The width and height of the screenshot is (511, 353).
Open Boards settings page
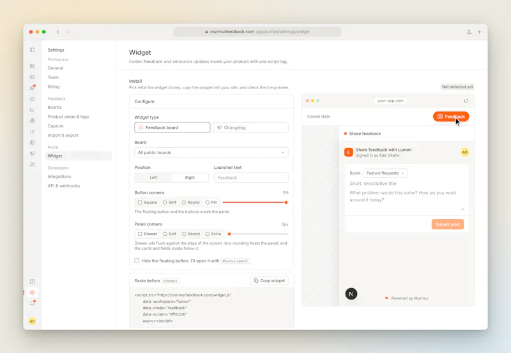click(x=54, y=107)
